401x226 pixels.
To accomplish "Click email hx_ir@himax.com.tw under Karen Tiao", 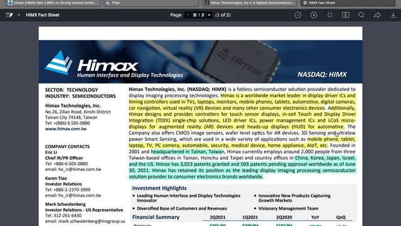I will [x=73, y=195].
